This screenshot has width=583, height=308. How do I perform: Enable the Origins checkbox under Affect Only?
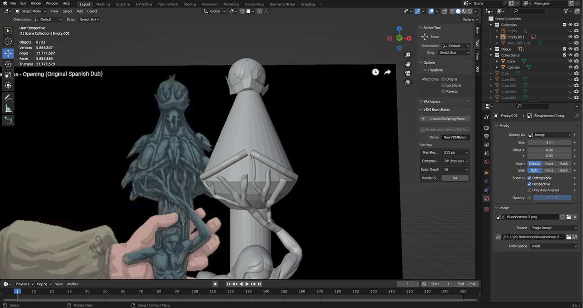[x=443, y=79]
